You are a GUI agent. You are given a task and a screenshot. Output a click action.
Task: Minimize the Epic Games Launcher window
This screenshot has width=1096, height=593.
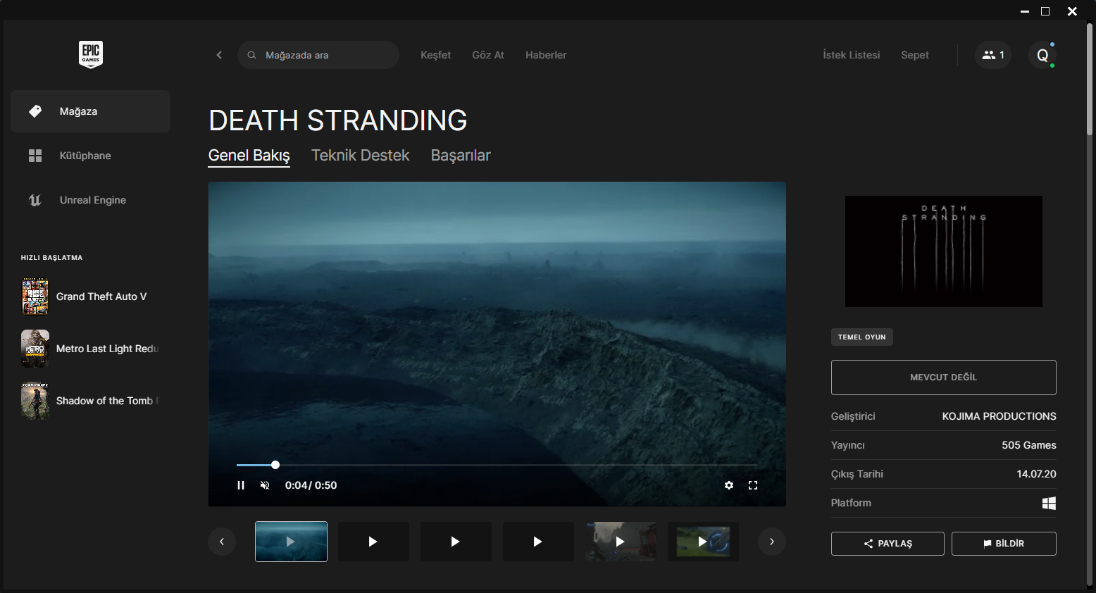[1025, 11]
